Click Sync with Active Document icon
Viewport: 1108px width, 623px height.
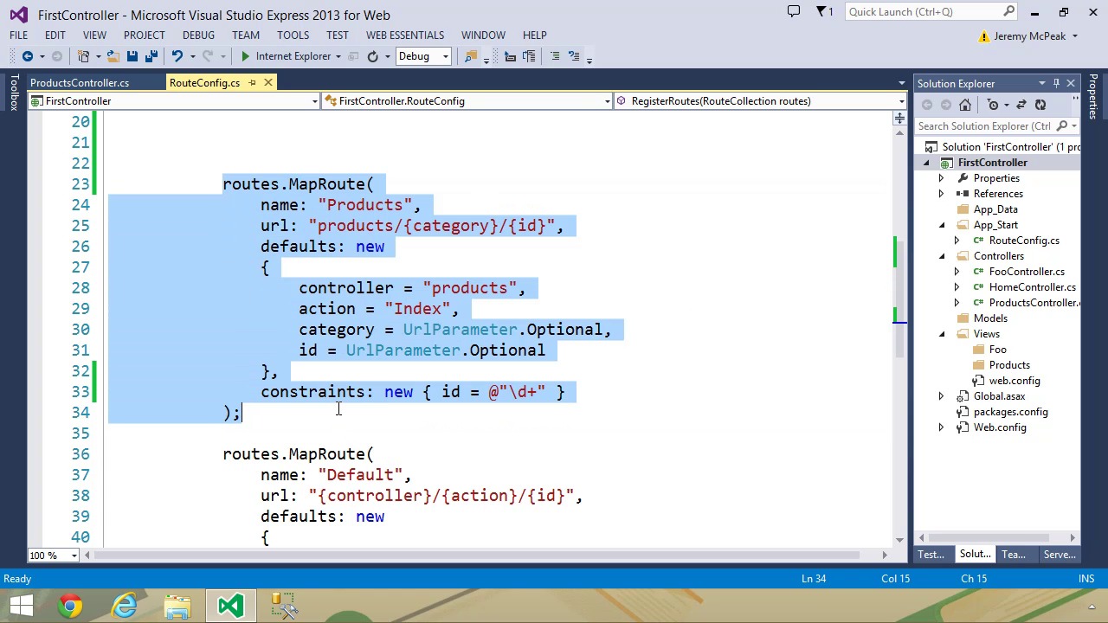coord(1021,105)
